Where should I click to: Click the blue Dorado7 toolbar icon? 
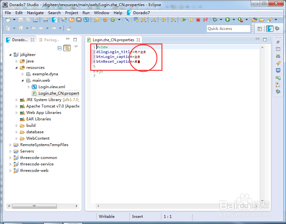point(54,20)
